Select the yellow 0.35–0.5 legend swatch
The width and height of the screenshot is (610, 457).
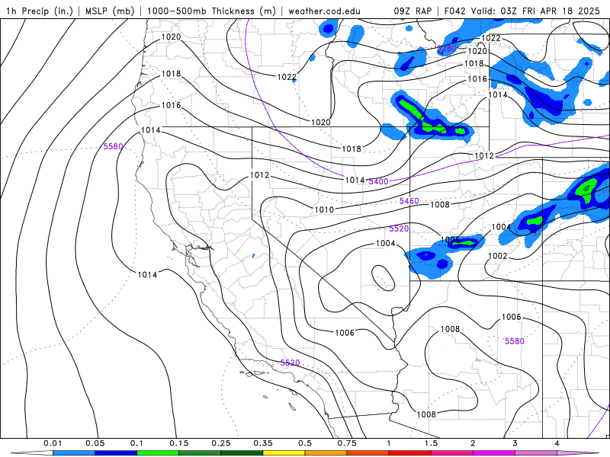(284, 453)
